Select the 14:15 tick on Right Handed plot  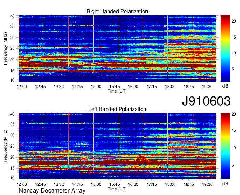(x=77, y=87)
